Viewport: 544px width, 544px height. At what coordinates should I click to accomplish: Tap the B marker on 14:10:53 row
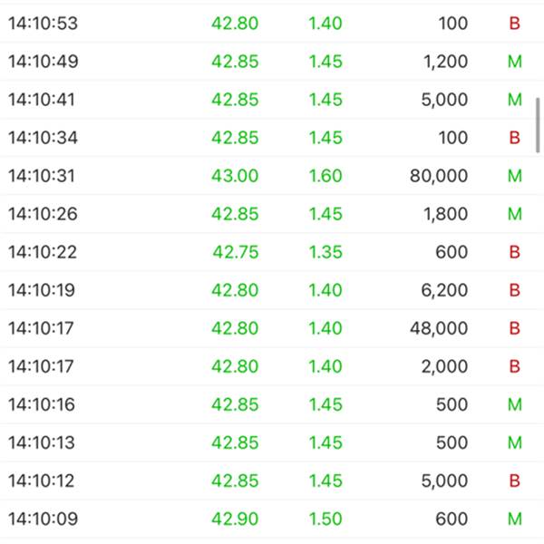point(514,24)
